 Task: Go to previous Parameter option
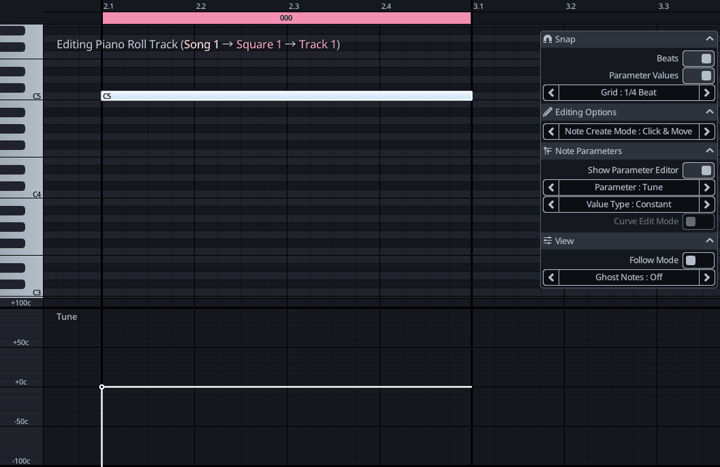pyautogui.click(x=551, y=187)
